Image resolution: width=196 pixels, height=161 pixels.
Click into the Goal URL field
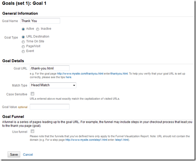(x=49, y=68)
